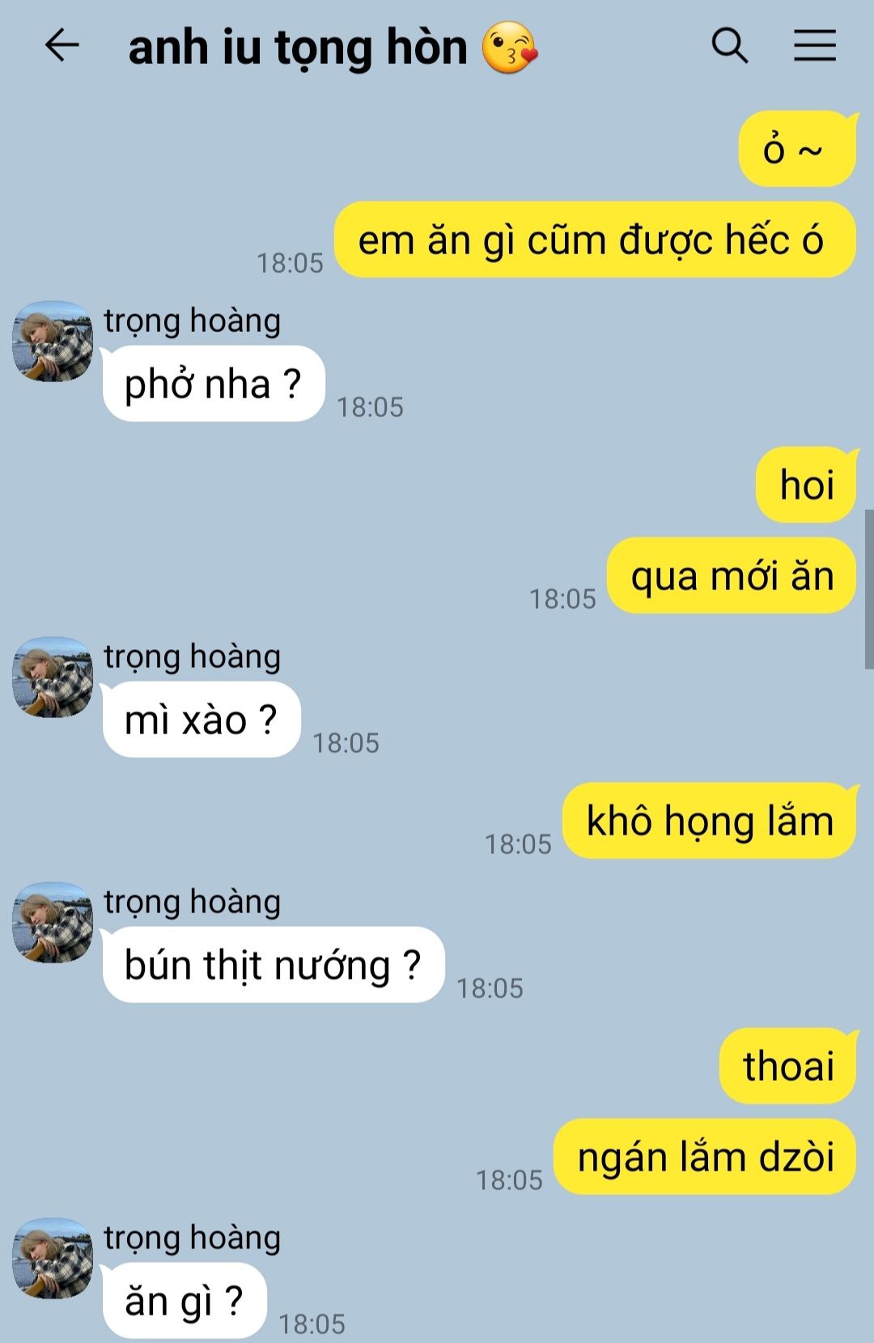This screenshot has width=874, height=1343.
Task: Open avatar beside 'ăn gì ?' message
Action: pos(53,1258)
